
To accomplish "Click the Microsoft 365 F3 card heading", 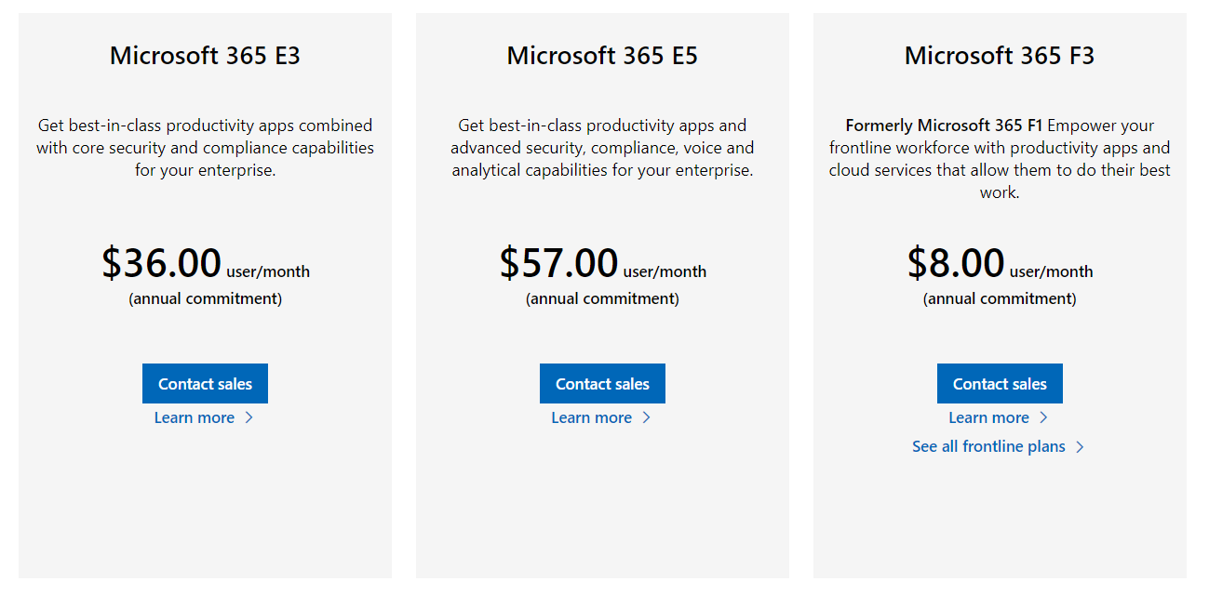I will point(1000,56).
